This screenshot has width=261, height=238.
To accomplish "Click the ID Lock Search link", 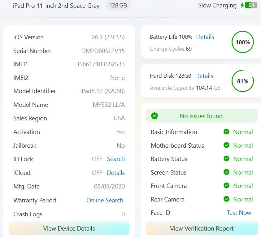I will coord(116,159).
